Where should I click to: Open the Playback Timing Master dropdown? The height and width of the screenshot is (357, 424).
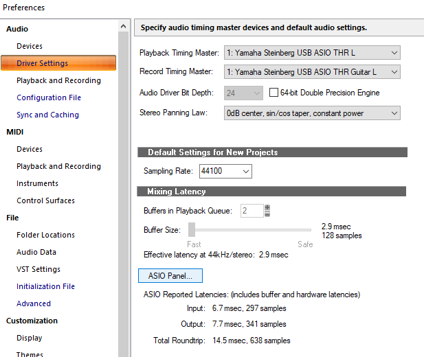312,53
